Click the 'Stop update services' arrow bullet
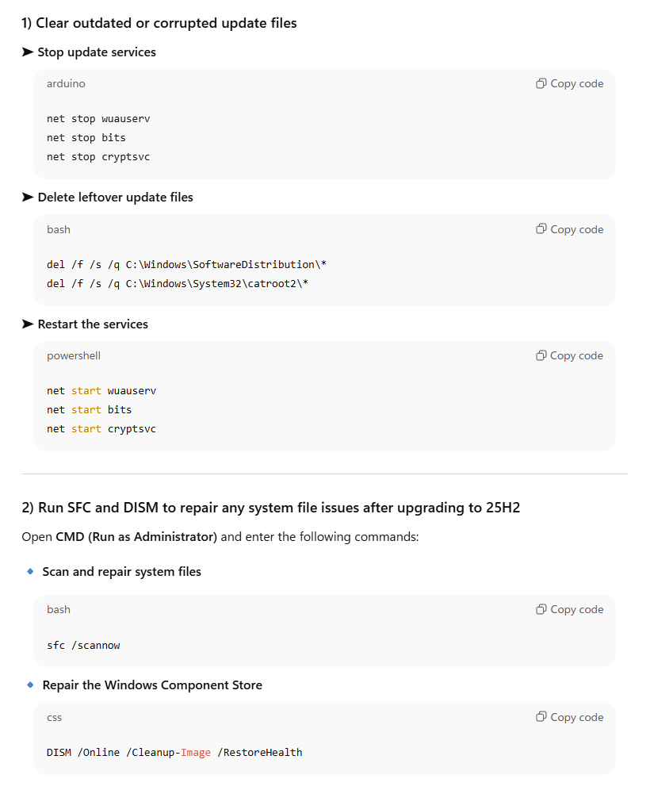The height and width of the screenshot is (794, 650). click(x=27, y=52)
